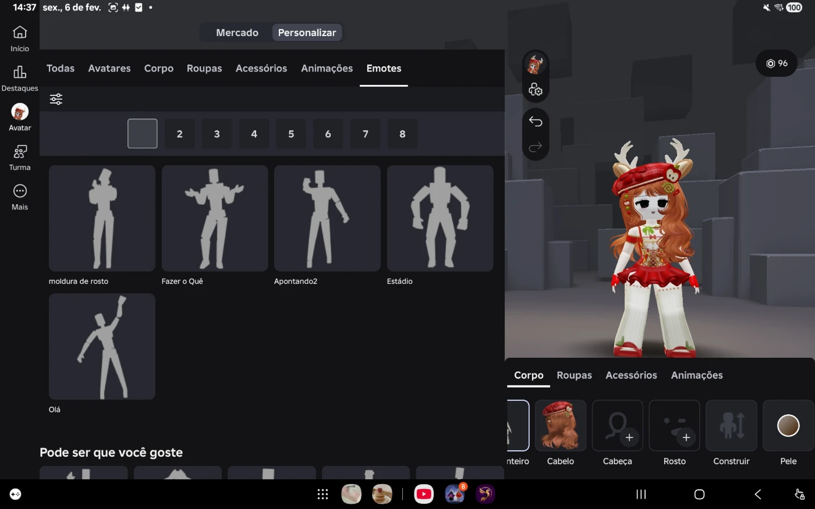The width and height of the screenshot is (815, 509).
Task: Tap the Robux balance badge
Action: tap(777, 63)
